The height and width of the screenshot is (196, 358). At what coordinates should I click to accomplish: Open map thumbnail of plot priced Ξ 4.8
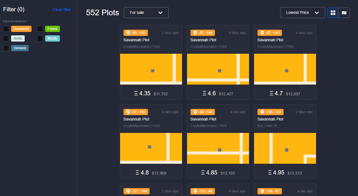coord(151,148)
